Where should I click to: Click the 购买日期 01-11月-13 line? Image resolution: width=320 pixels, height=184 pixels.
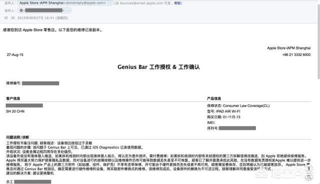[x=223, y=117]
